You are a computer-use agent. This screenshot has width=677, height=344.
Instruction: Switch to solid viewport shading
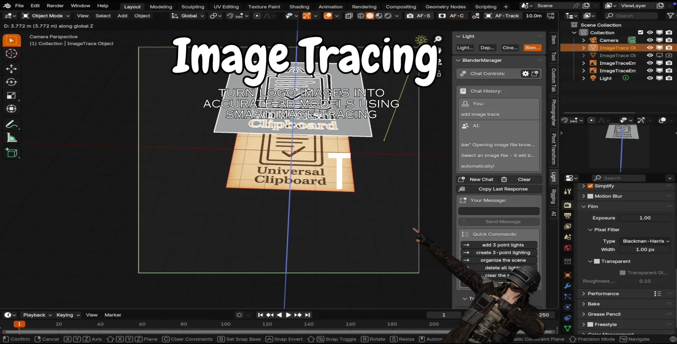pos(370,16)
